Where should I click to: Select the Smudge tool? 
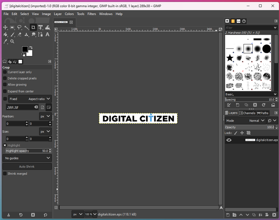coord(33,34)
